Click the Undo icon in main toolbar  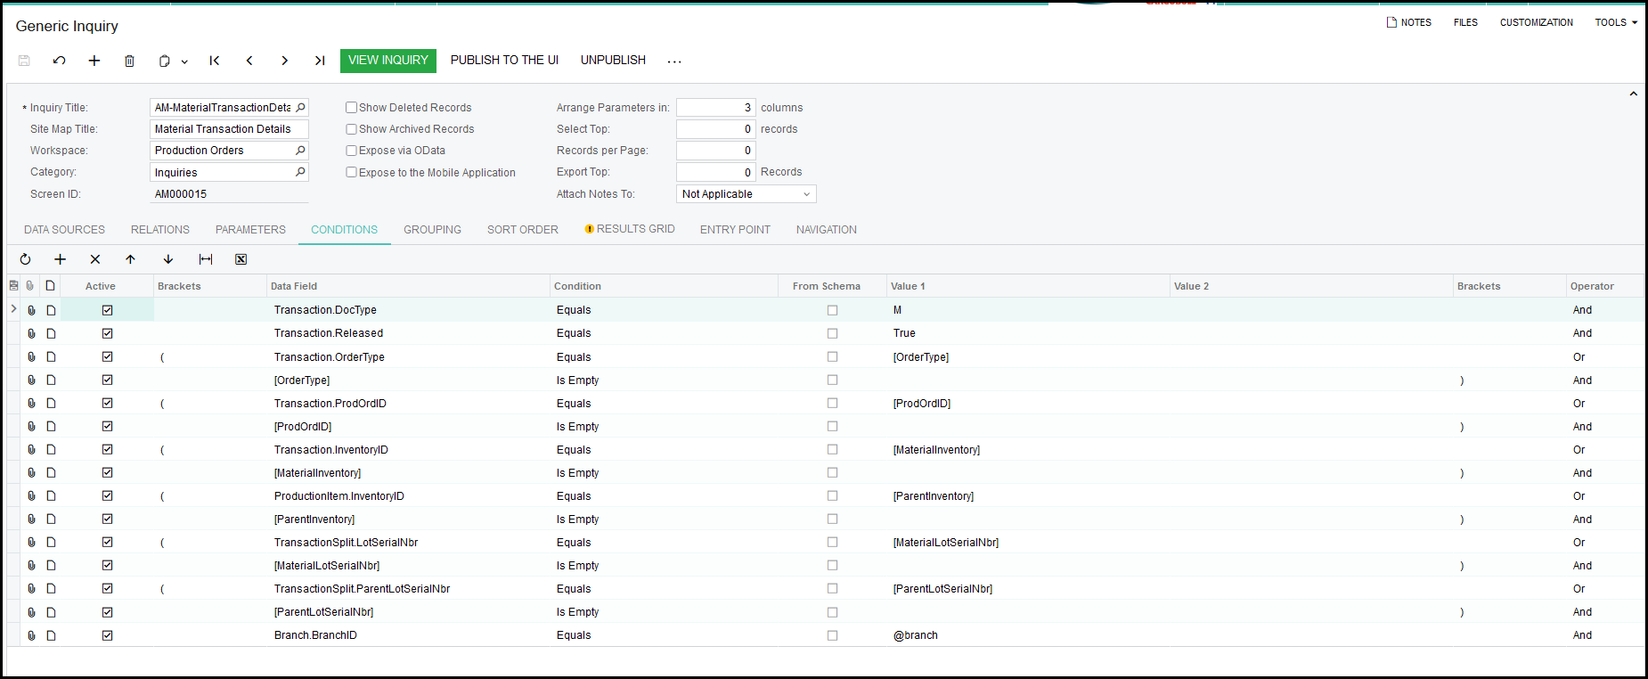[60, 61]
